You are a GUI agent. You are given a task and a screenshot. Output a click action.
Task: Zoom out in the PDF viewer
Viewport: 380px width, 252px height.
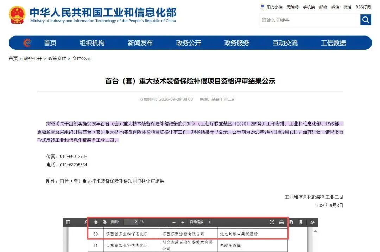pos(174,222)
